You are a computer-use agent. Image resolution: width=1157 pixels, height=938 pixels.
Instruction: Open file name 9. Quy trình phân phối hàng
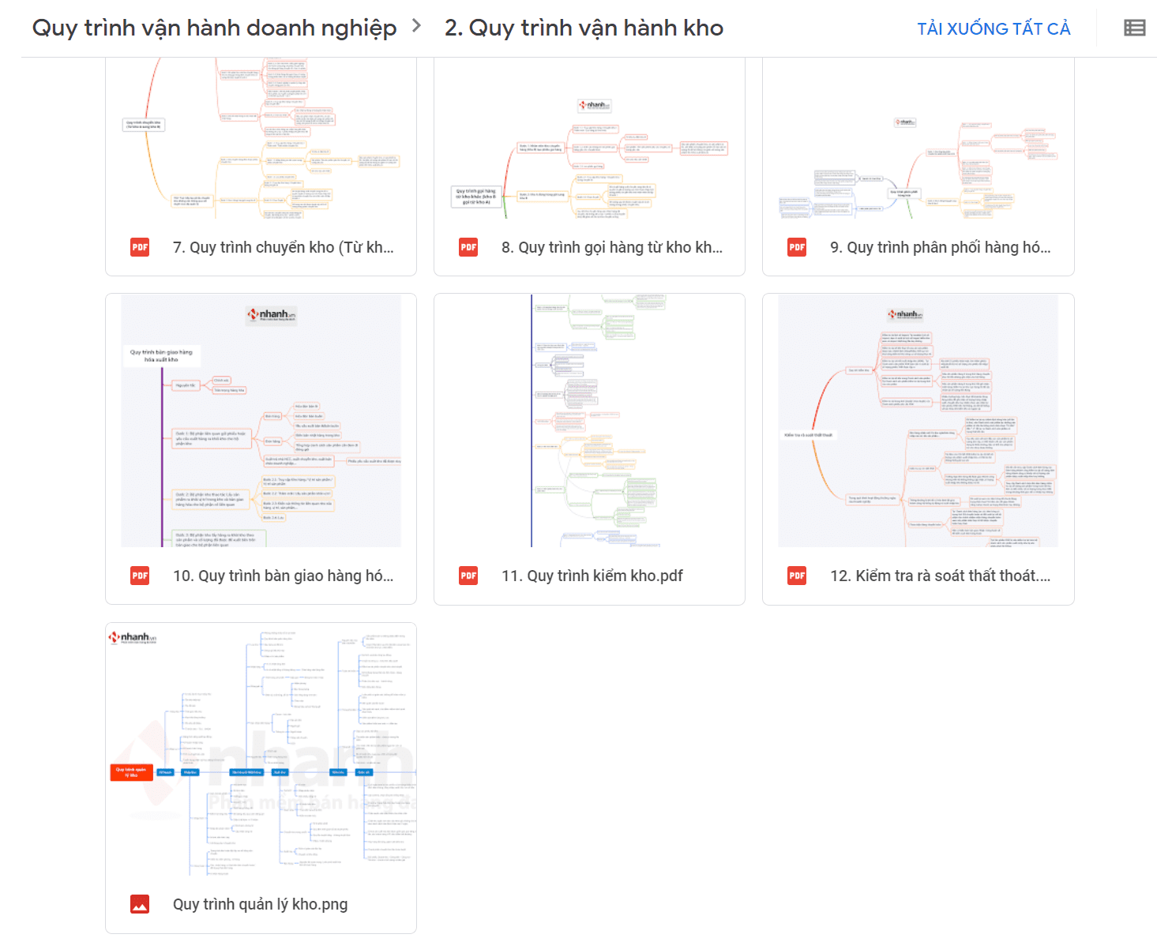(x=940, y=247)
